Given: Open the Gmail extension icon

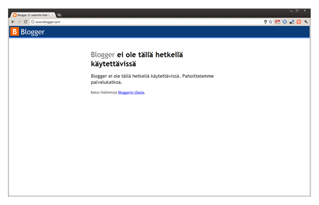Looking at the screenshot, I should (x=278, y=22).
